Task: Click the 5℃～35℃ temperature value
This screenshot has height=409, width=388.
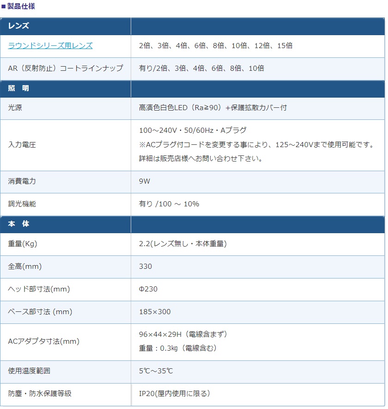Action: 156,371
